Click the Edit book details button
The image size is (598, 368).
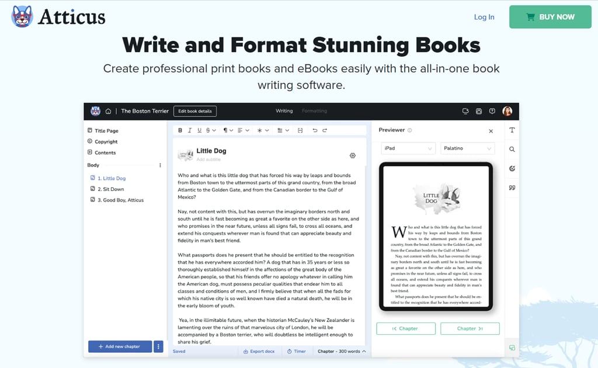(x=195, y=111)
